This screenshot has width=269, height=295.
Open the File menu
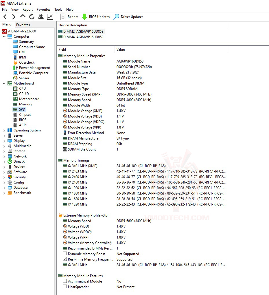[5, 9]
